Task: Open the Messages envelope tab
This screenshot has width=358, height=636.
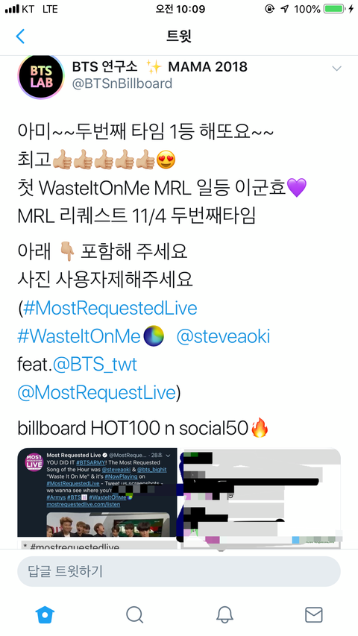Action: click(x=314, y=614)
